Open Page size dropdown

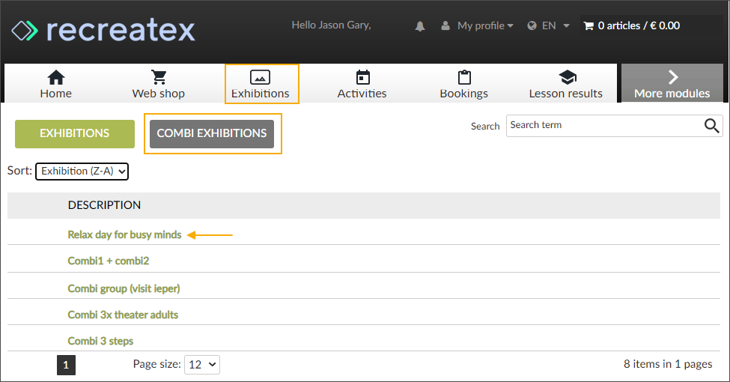coord(202,365)
